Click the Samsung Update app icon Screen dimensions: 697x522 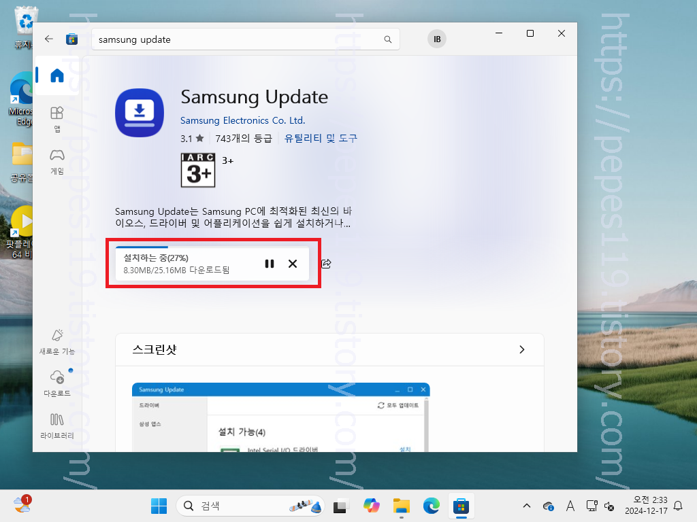pyautogui.click(x=140, y=113)
